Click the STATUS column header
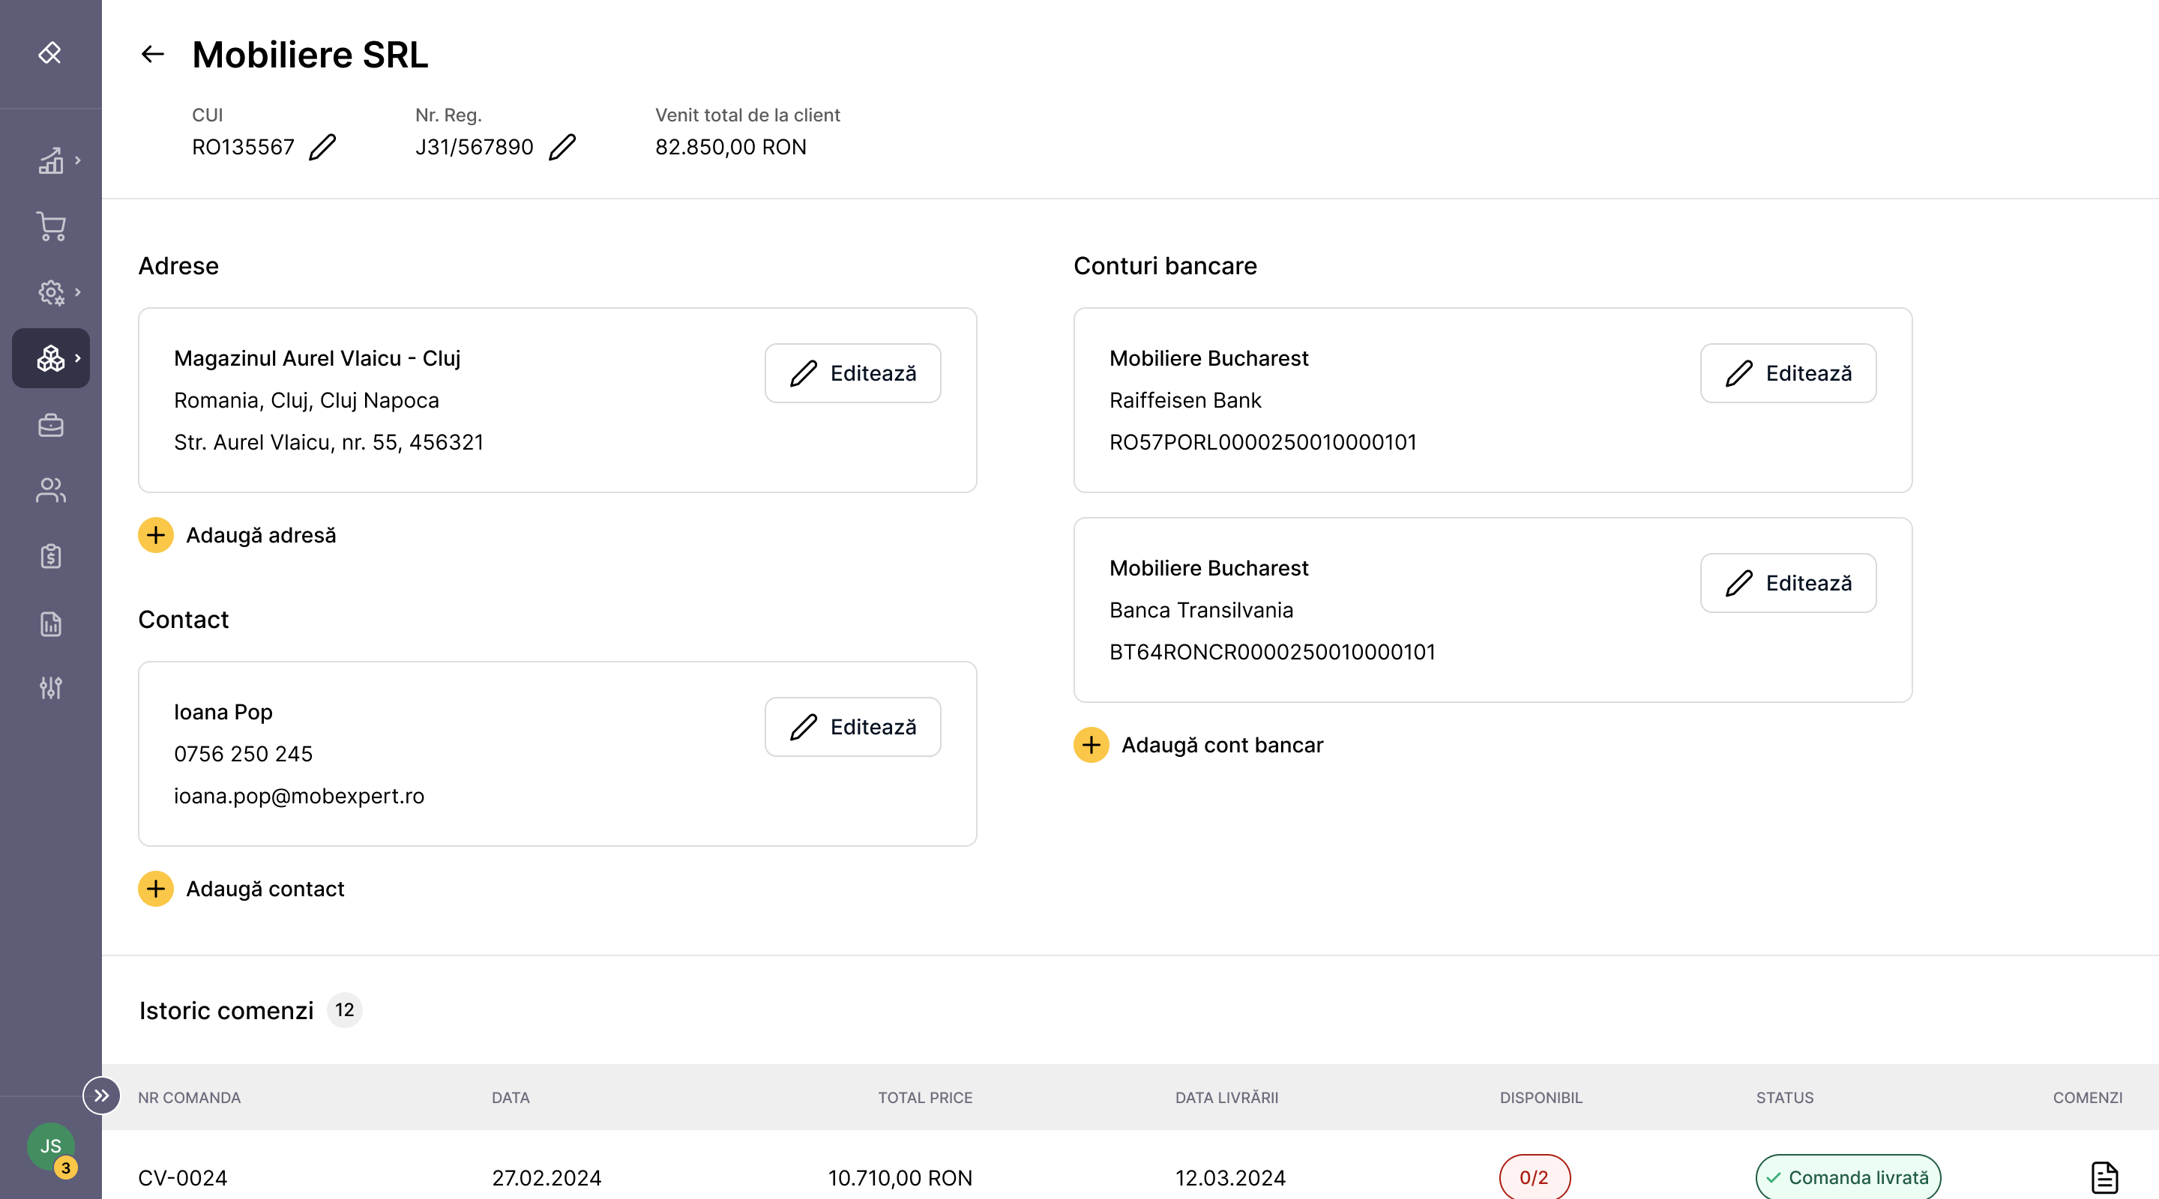This screenshot has height=1199, width=2159. [1785, 1098]
